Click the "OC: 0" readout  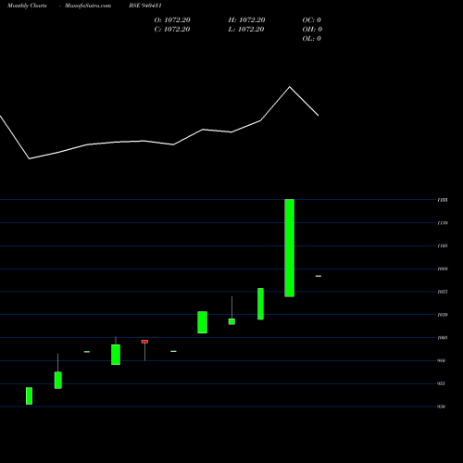pyautogui.click(x=312, y=20)
